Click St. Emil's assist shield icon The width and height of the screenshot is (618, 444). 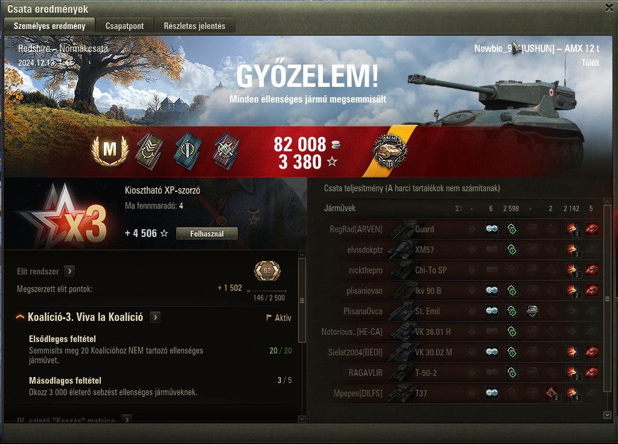coord(532,311)
